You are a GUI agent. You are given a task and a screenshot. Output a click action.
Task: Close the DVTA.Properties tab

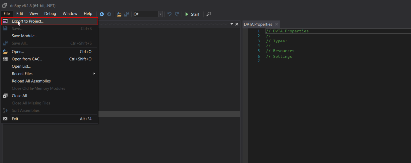[x=277, y=24]
